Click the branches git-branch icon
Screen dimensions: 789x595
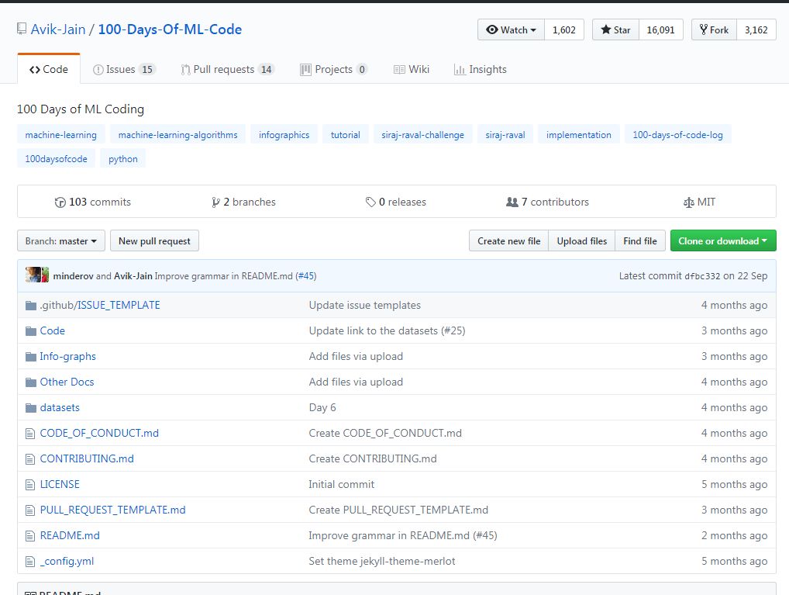(x=215, y=202)
